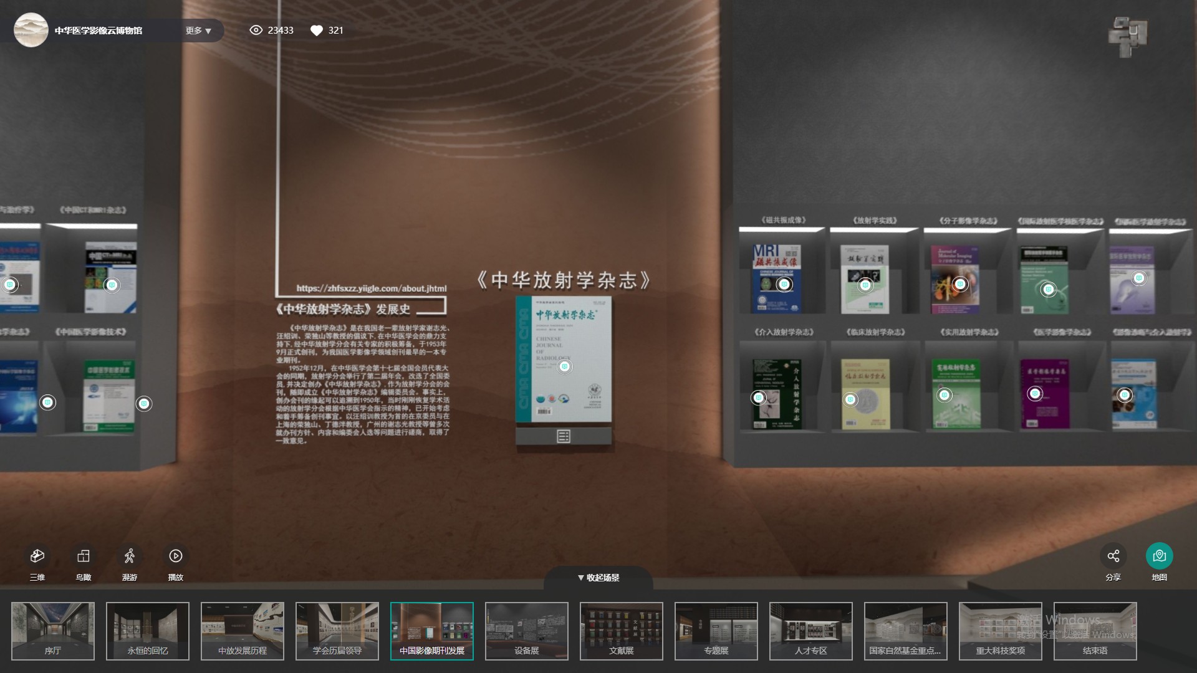Open document icon below 中华放射学杂志 cover
This screenshot has width=1197, height=673.
click(x=564, y=436)
